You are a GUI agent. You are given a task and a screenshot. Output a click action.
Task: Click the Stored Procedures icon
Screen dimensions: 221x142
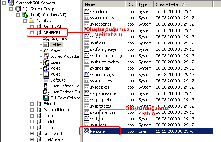46,56
